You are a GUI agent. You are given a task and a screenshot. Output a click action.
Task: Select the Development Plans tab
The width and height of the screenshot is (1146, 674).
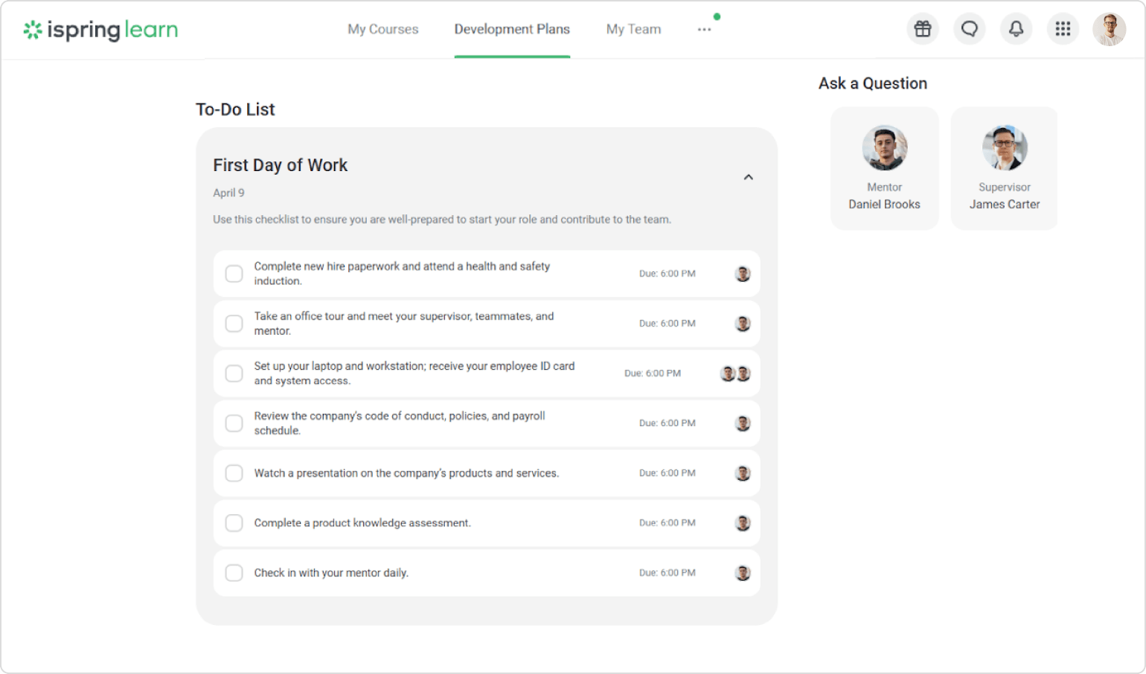pos(512,29)
